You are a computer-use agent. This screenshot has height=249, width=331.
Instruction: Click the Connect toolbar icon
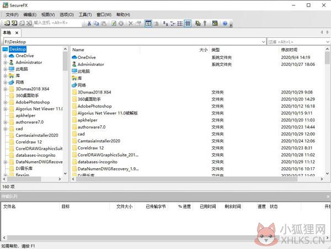click(7, 23)
